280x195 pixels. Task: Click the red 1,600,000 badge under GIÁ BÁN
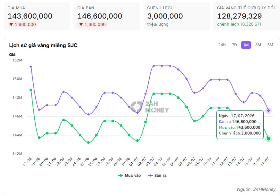click(x=92, y=24)
